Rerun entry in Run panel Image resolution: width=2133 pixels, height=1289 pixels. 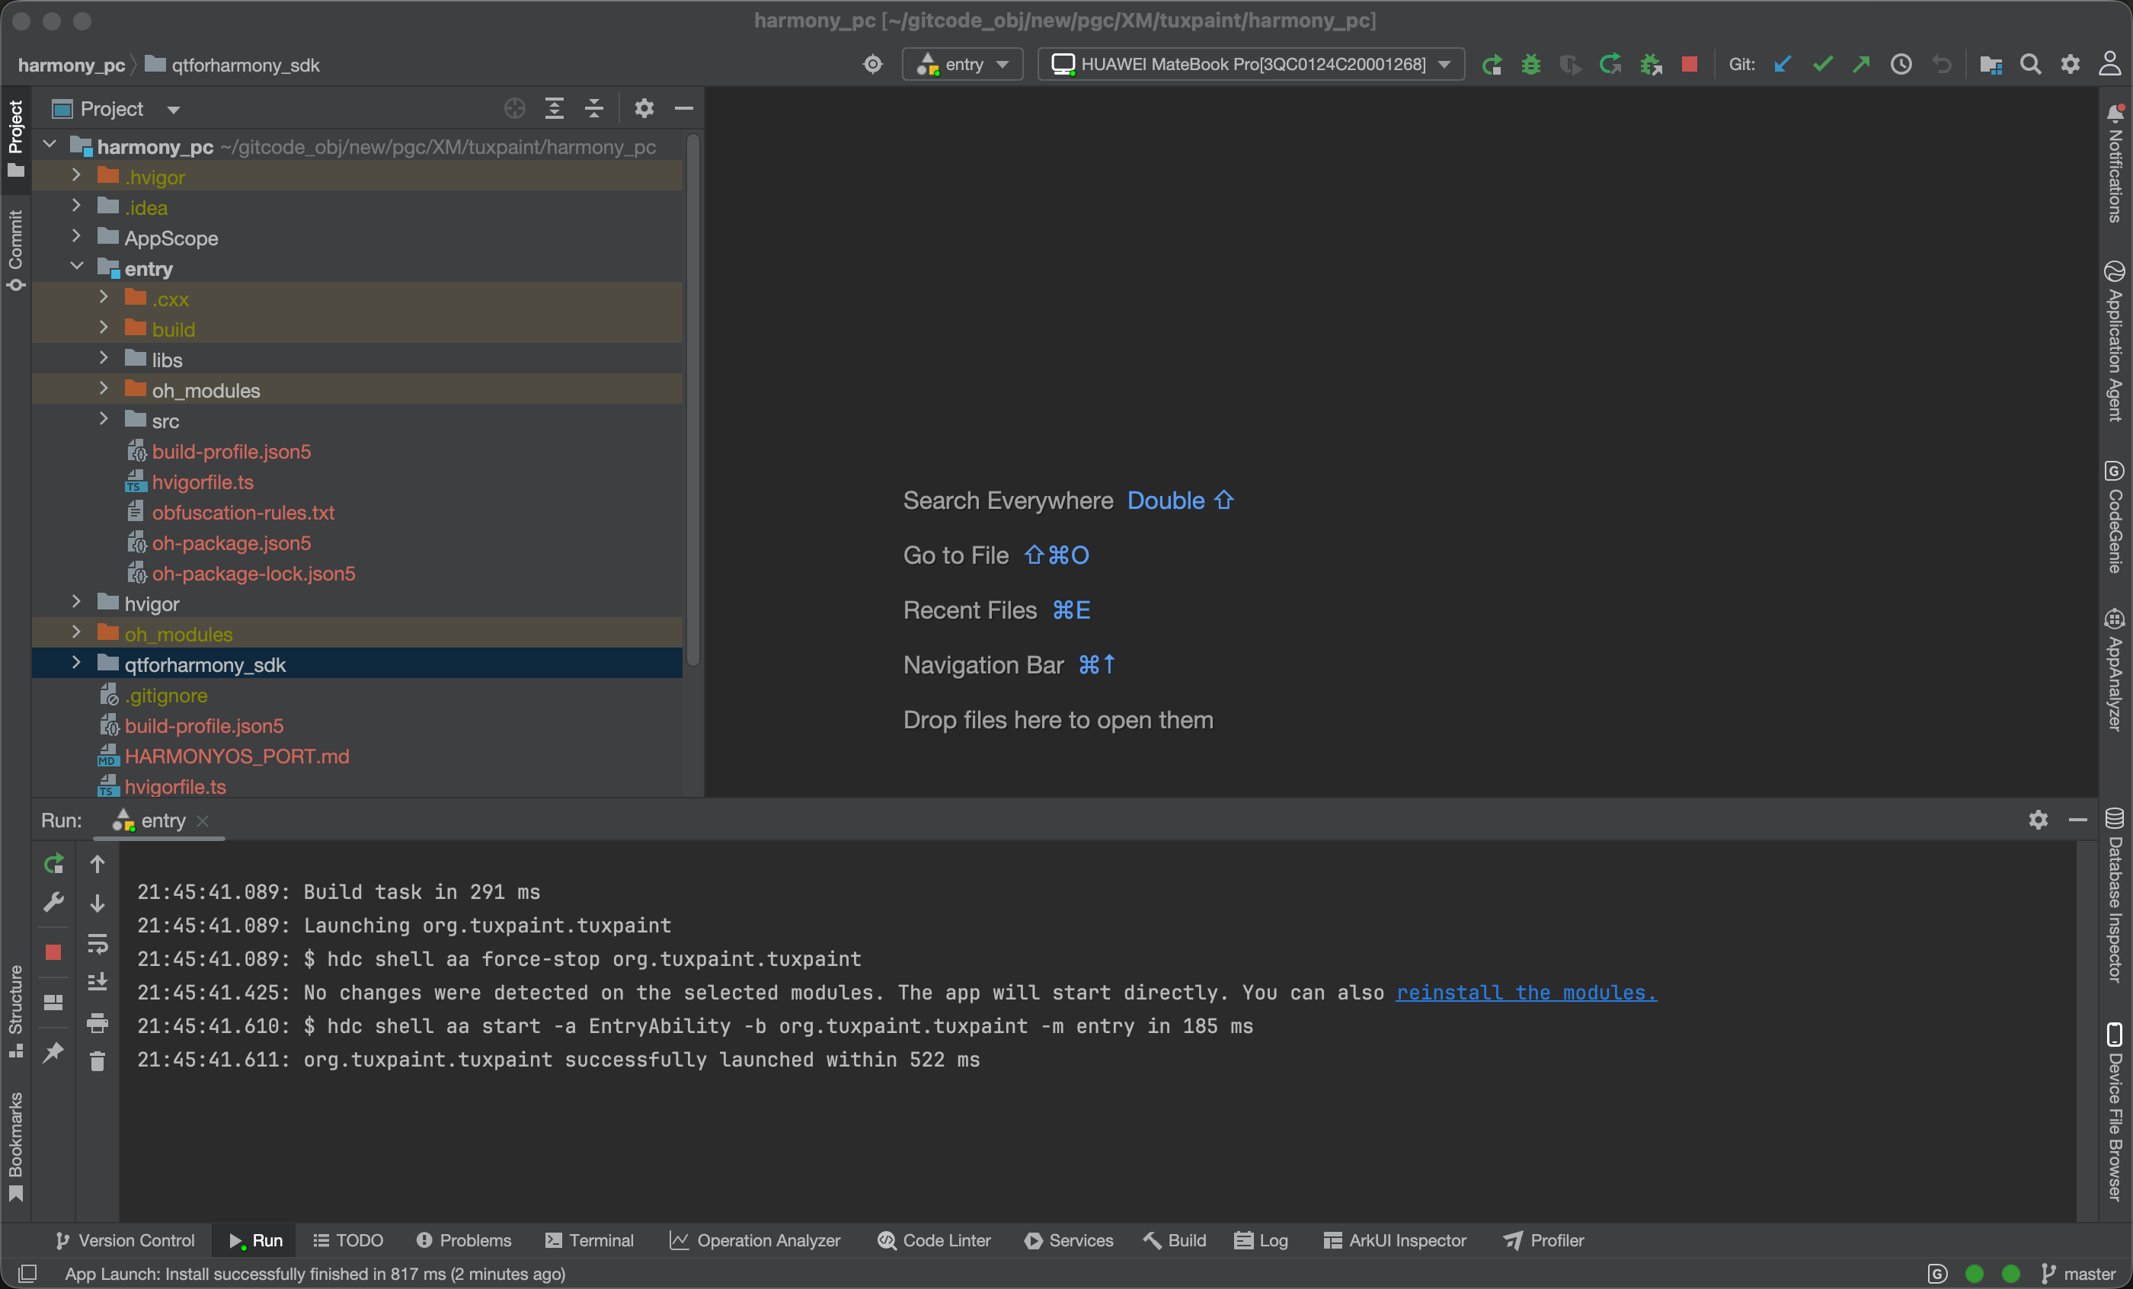click(53, 863)
